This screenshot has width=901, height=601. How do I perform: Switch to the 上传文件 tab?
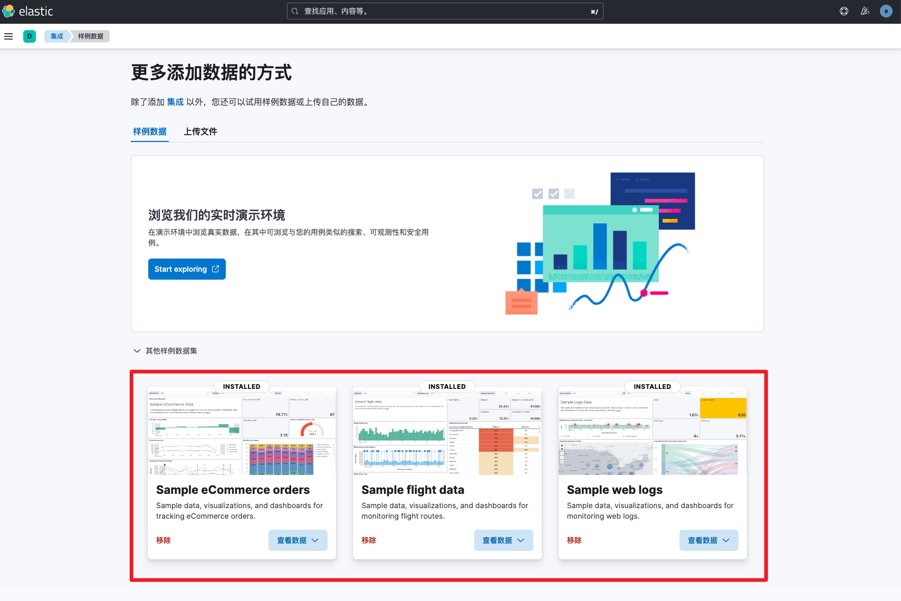click(x=200, y=131)
